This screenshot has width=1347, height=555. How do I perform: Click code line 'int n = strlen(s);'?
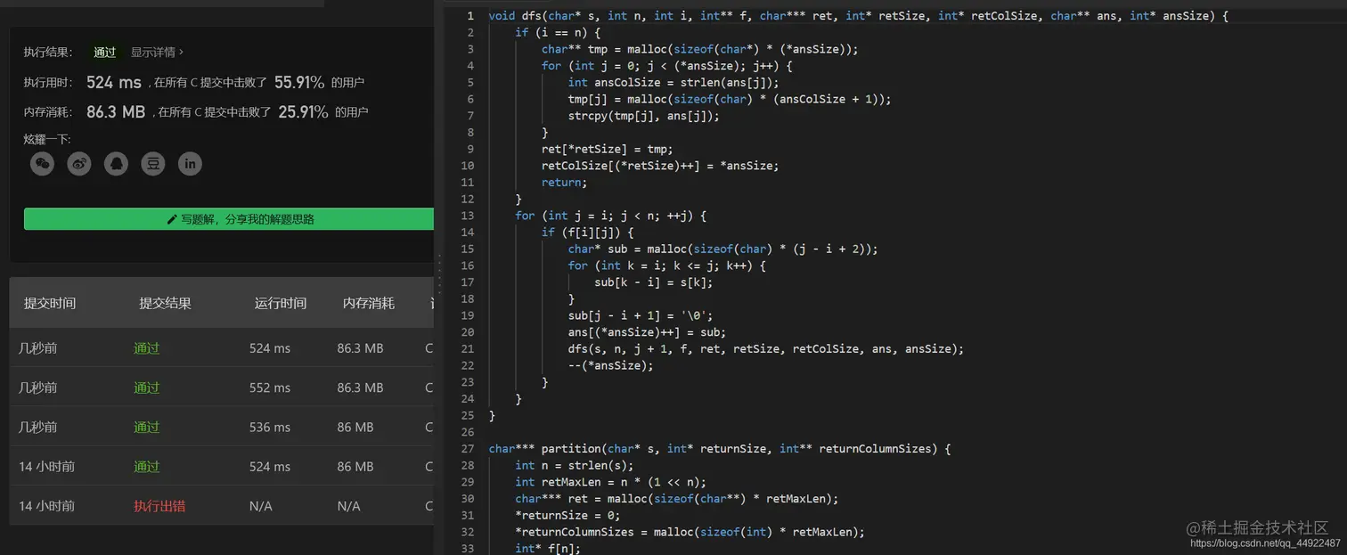[x=575, y=465]
